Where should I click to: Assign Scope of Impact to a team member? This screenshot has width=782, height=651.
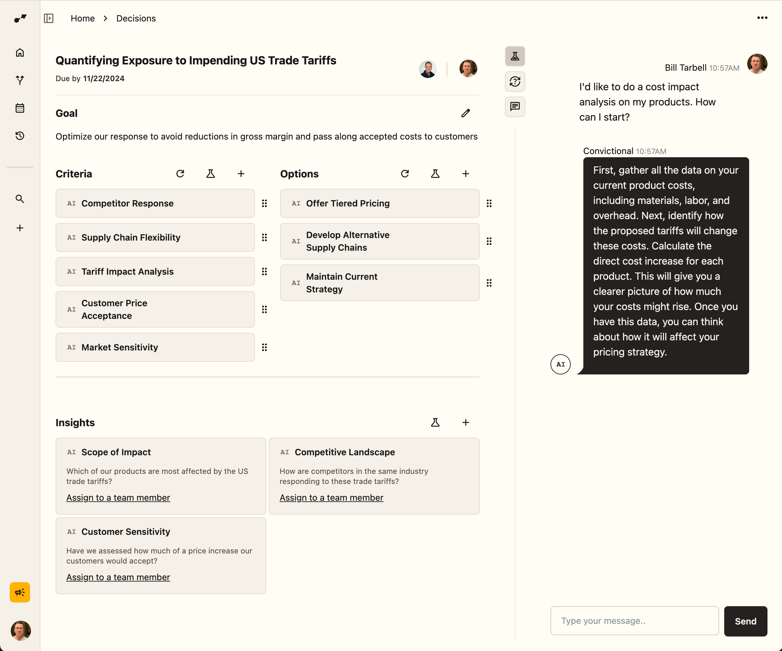click(118, 498)
